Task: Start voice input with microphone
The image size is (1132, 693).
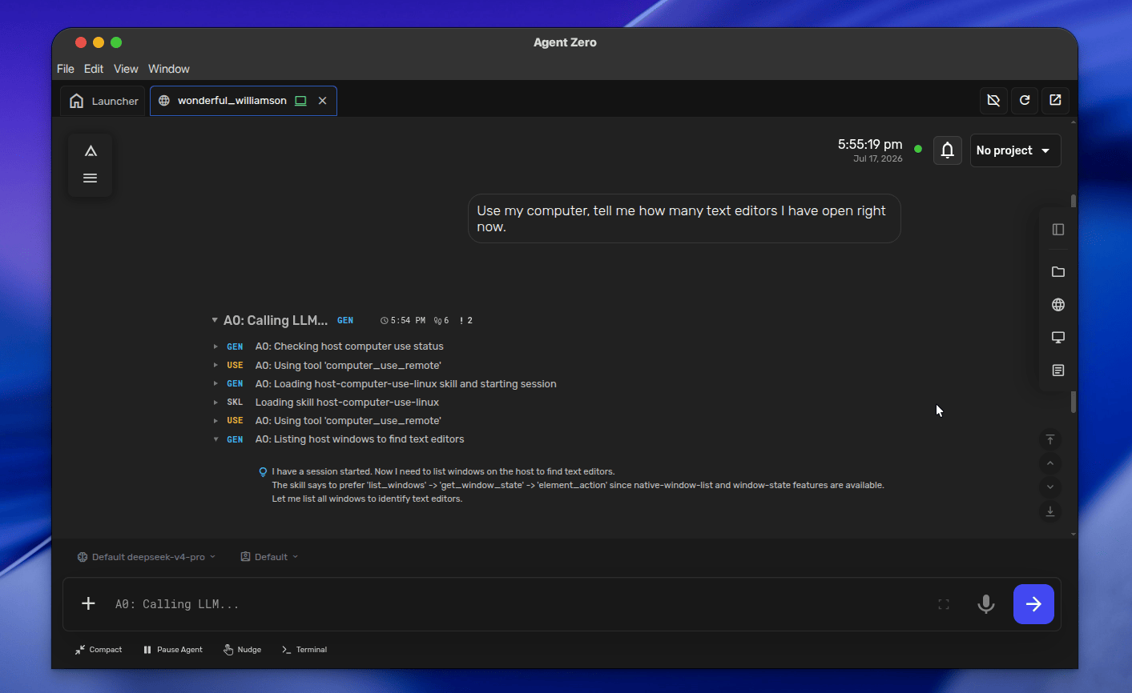Action: point(986,604)
